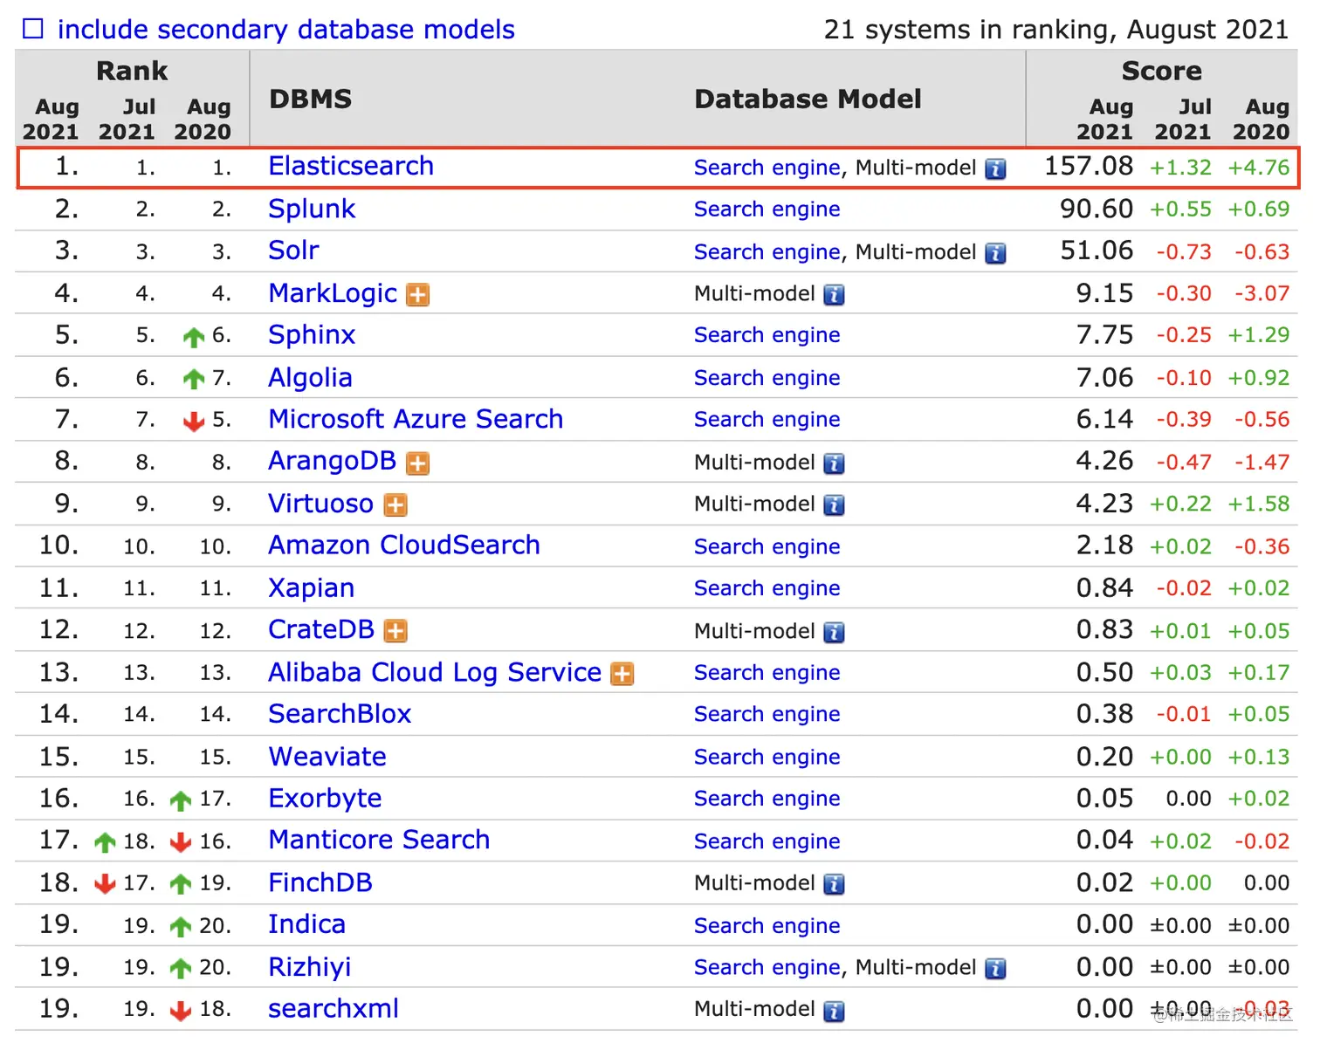Open the searchxml link
This screenshot has height=1050, width=1320.
click(x=333, y=1009)
